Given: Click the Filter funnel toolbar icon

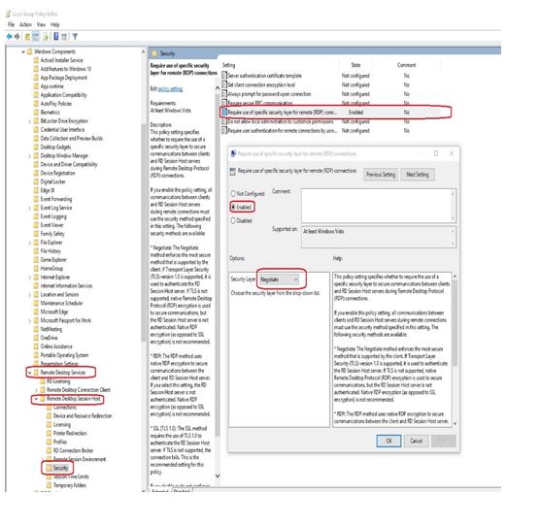Looking at the screenshot, I should (75, 37).
